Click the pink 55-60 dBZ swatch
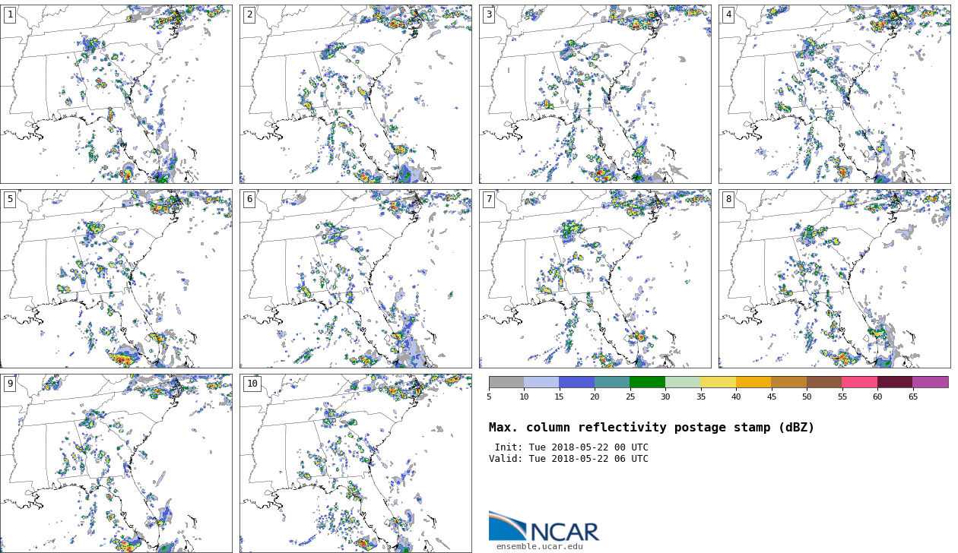The width and height of the screenshot is (958, 553). click(x=859, y=382)
